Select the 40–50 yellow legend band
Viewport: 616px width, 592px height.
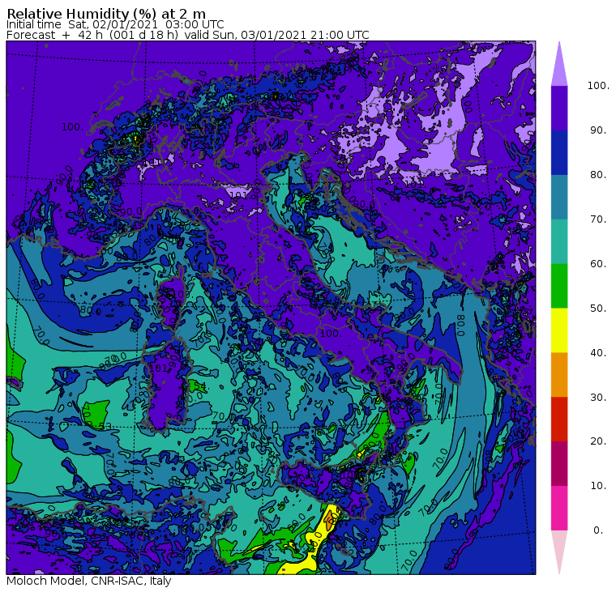559,330
